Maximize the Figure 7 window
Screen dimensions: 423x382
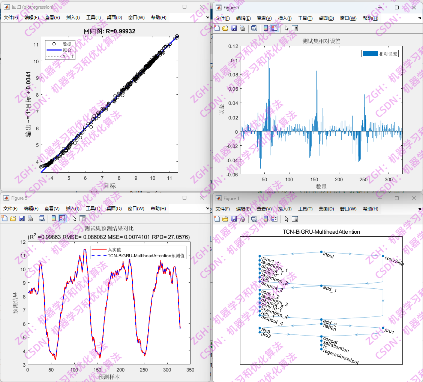click(x=397, y=7)
